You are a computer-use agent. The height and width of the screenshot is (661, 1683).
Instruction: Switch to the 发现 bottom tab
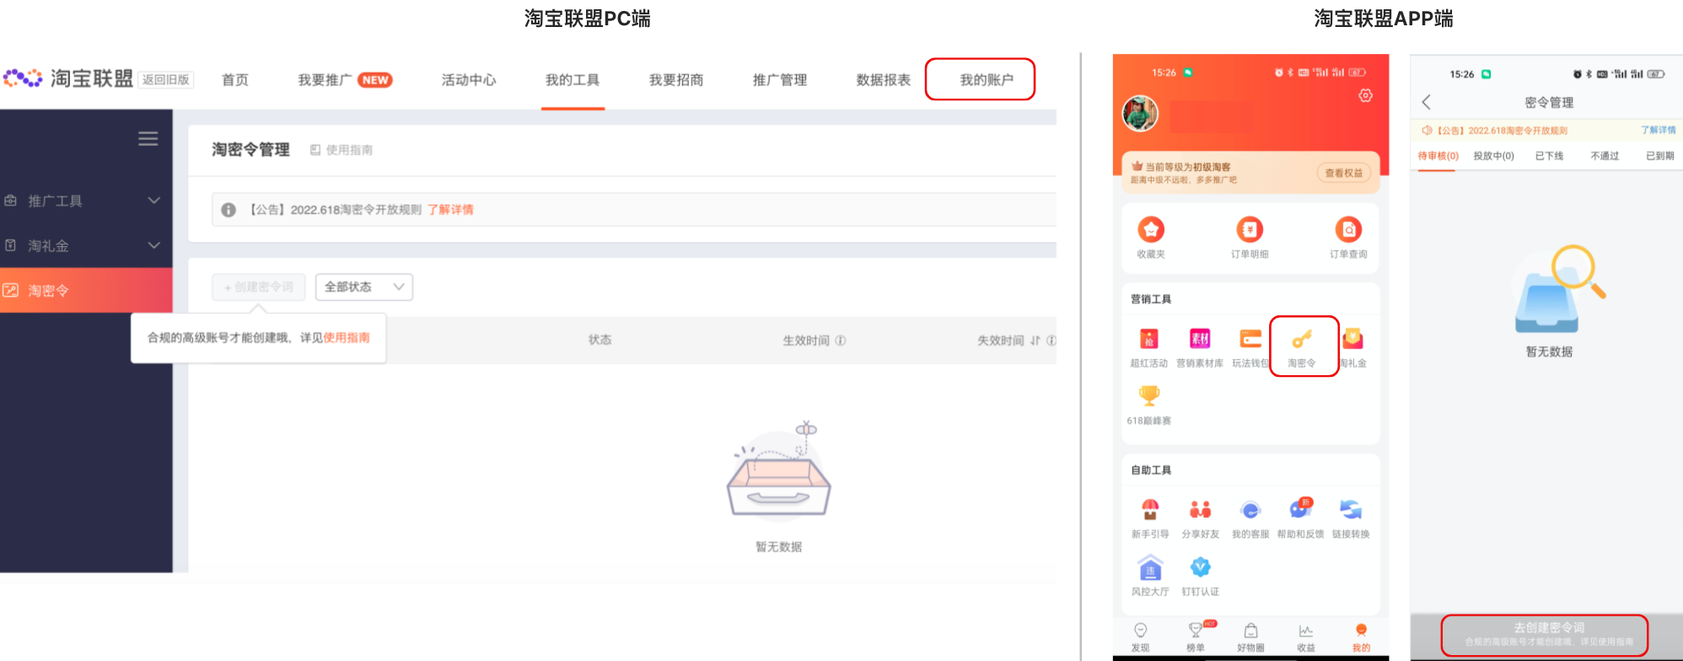pos(1141,637)
